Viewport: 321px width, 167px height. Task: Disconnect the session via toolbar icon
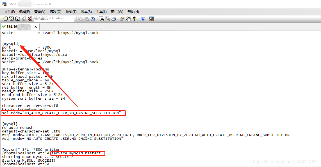[x=30, y=19]
